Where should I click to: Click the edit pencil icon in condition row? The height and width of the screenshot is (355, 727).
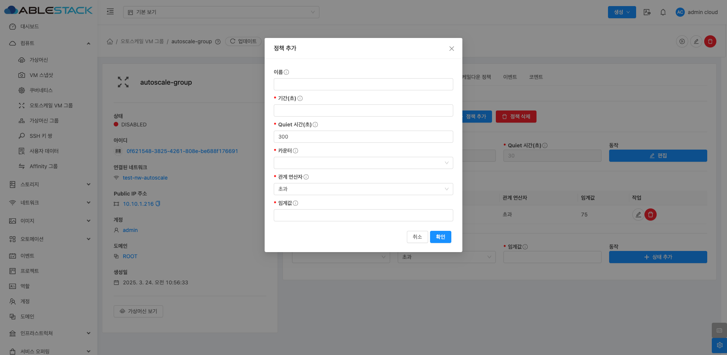coord(638,215)
